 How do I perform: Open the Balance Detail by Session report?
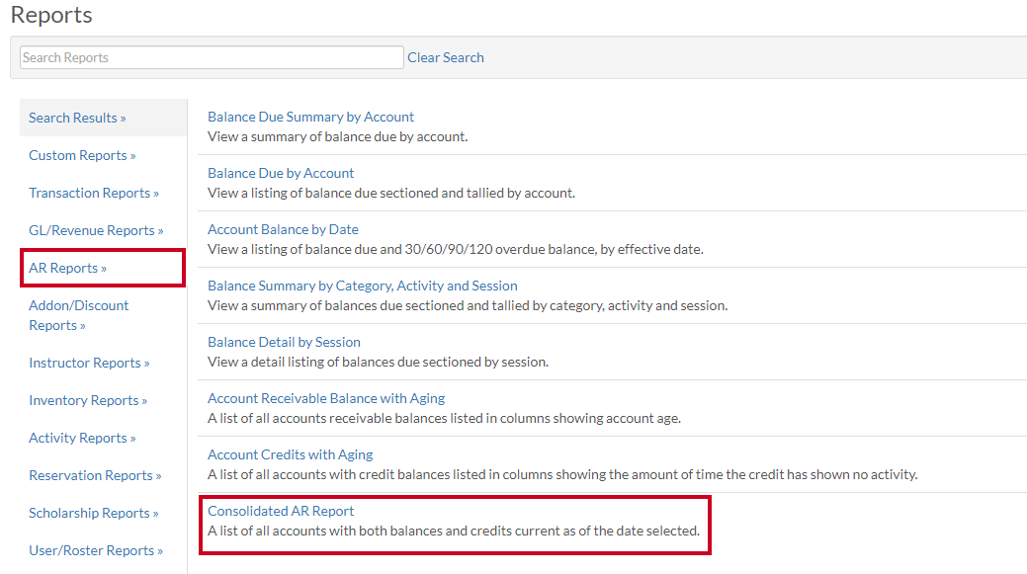[x=284, y=342]
